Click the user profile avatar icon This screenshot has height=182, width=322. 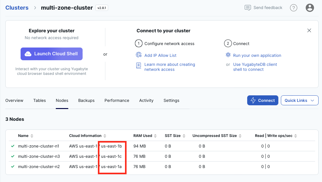click(310, 7)
